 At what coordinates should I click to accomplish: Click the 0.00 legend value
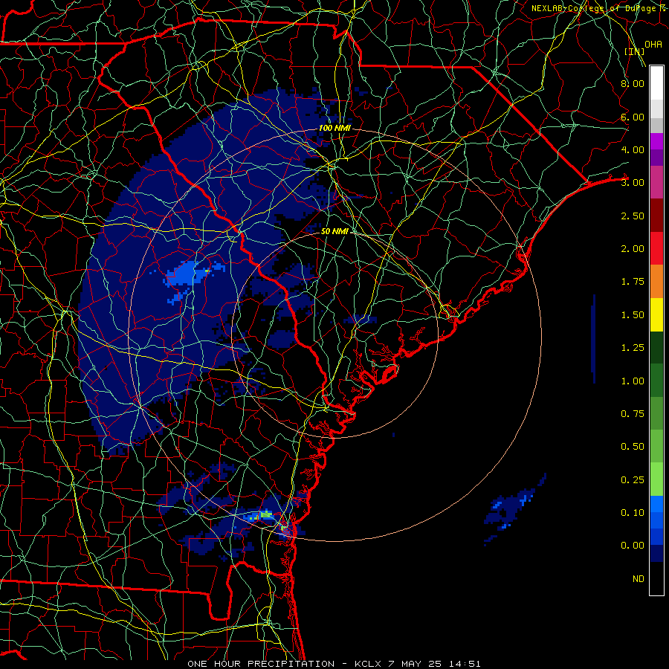pos(633,546)
